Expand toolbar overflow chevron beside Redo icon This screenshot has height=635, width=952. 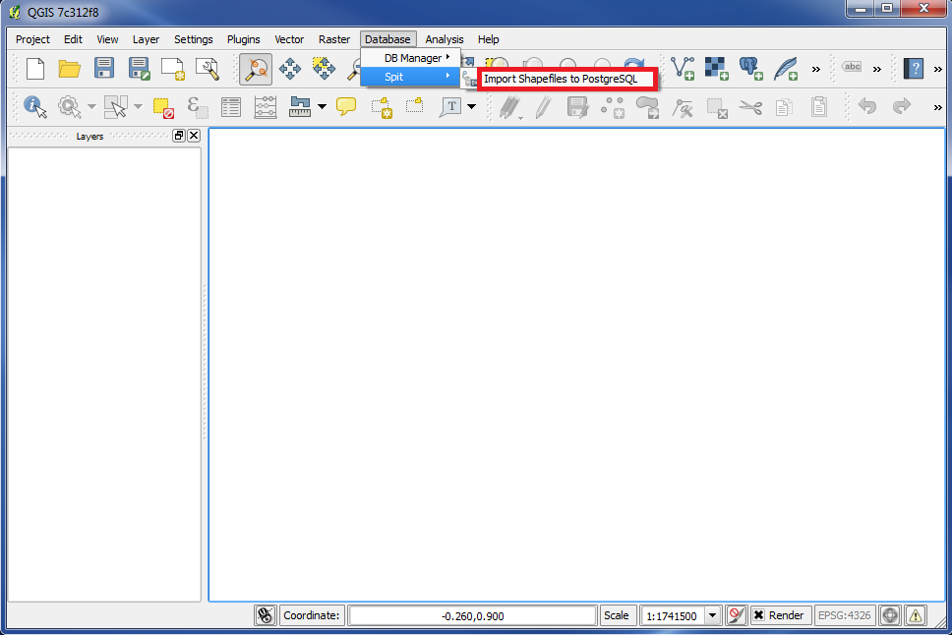coord(938,107)
